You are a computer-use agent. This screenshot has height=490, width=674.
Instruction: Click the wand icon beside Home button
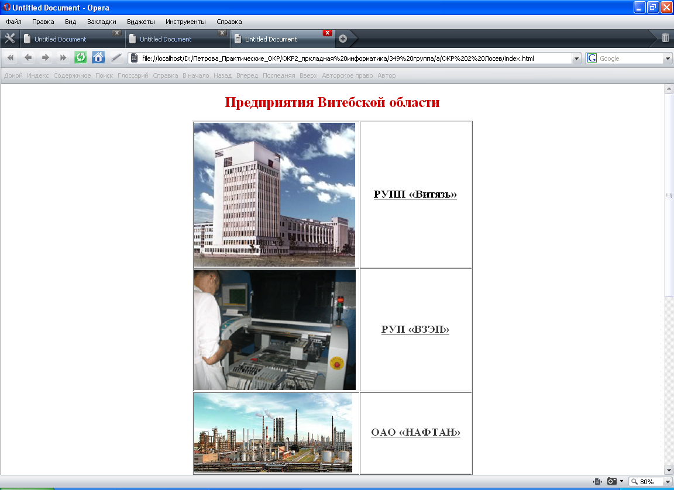click(116, 57)
